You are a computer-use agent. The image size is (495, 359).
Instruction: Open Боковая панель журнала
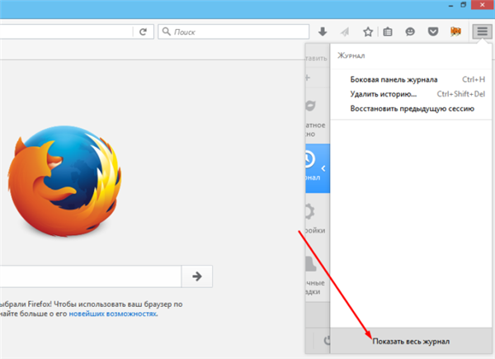coord(411,79)
